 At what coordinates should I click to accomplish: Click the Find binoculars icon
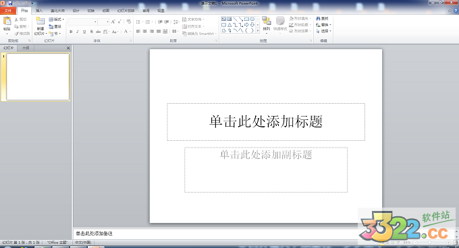click(x=318, y=18)
